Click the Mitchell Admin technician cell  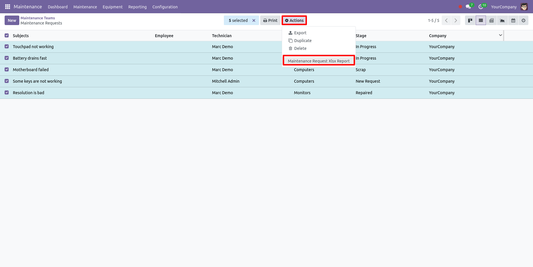pos(226,81)
